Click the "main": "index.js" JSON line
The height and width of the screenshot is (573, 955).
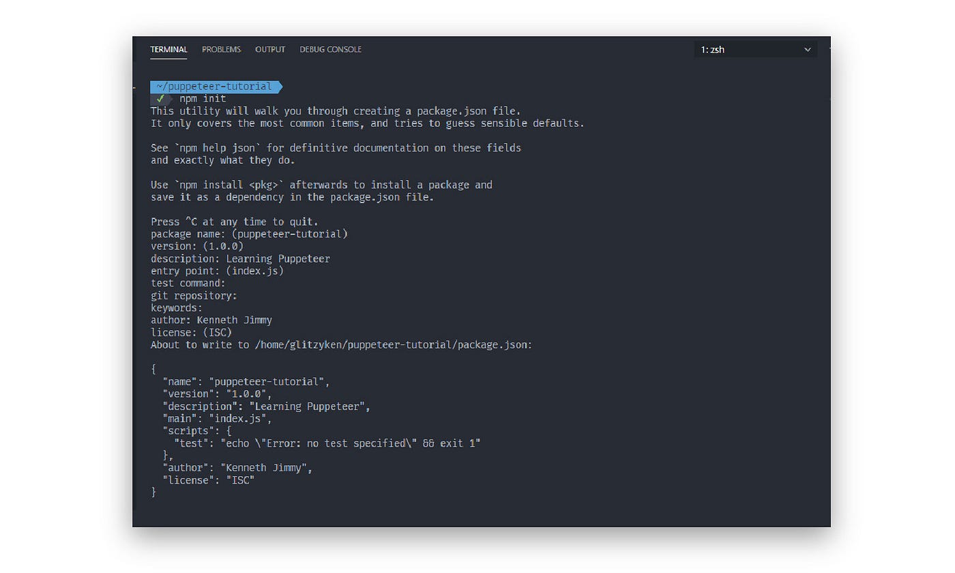coord(217,419)
